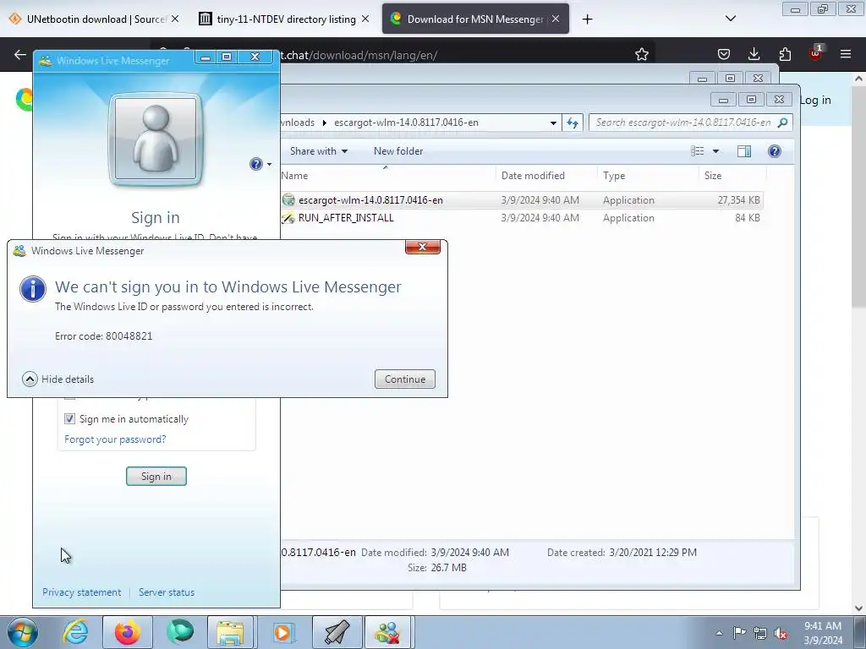Toggle the Explorer preview pane icon
Screen dimensions: 866x649
pos(744,151)
